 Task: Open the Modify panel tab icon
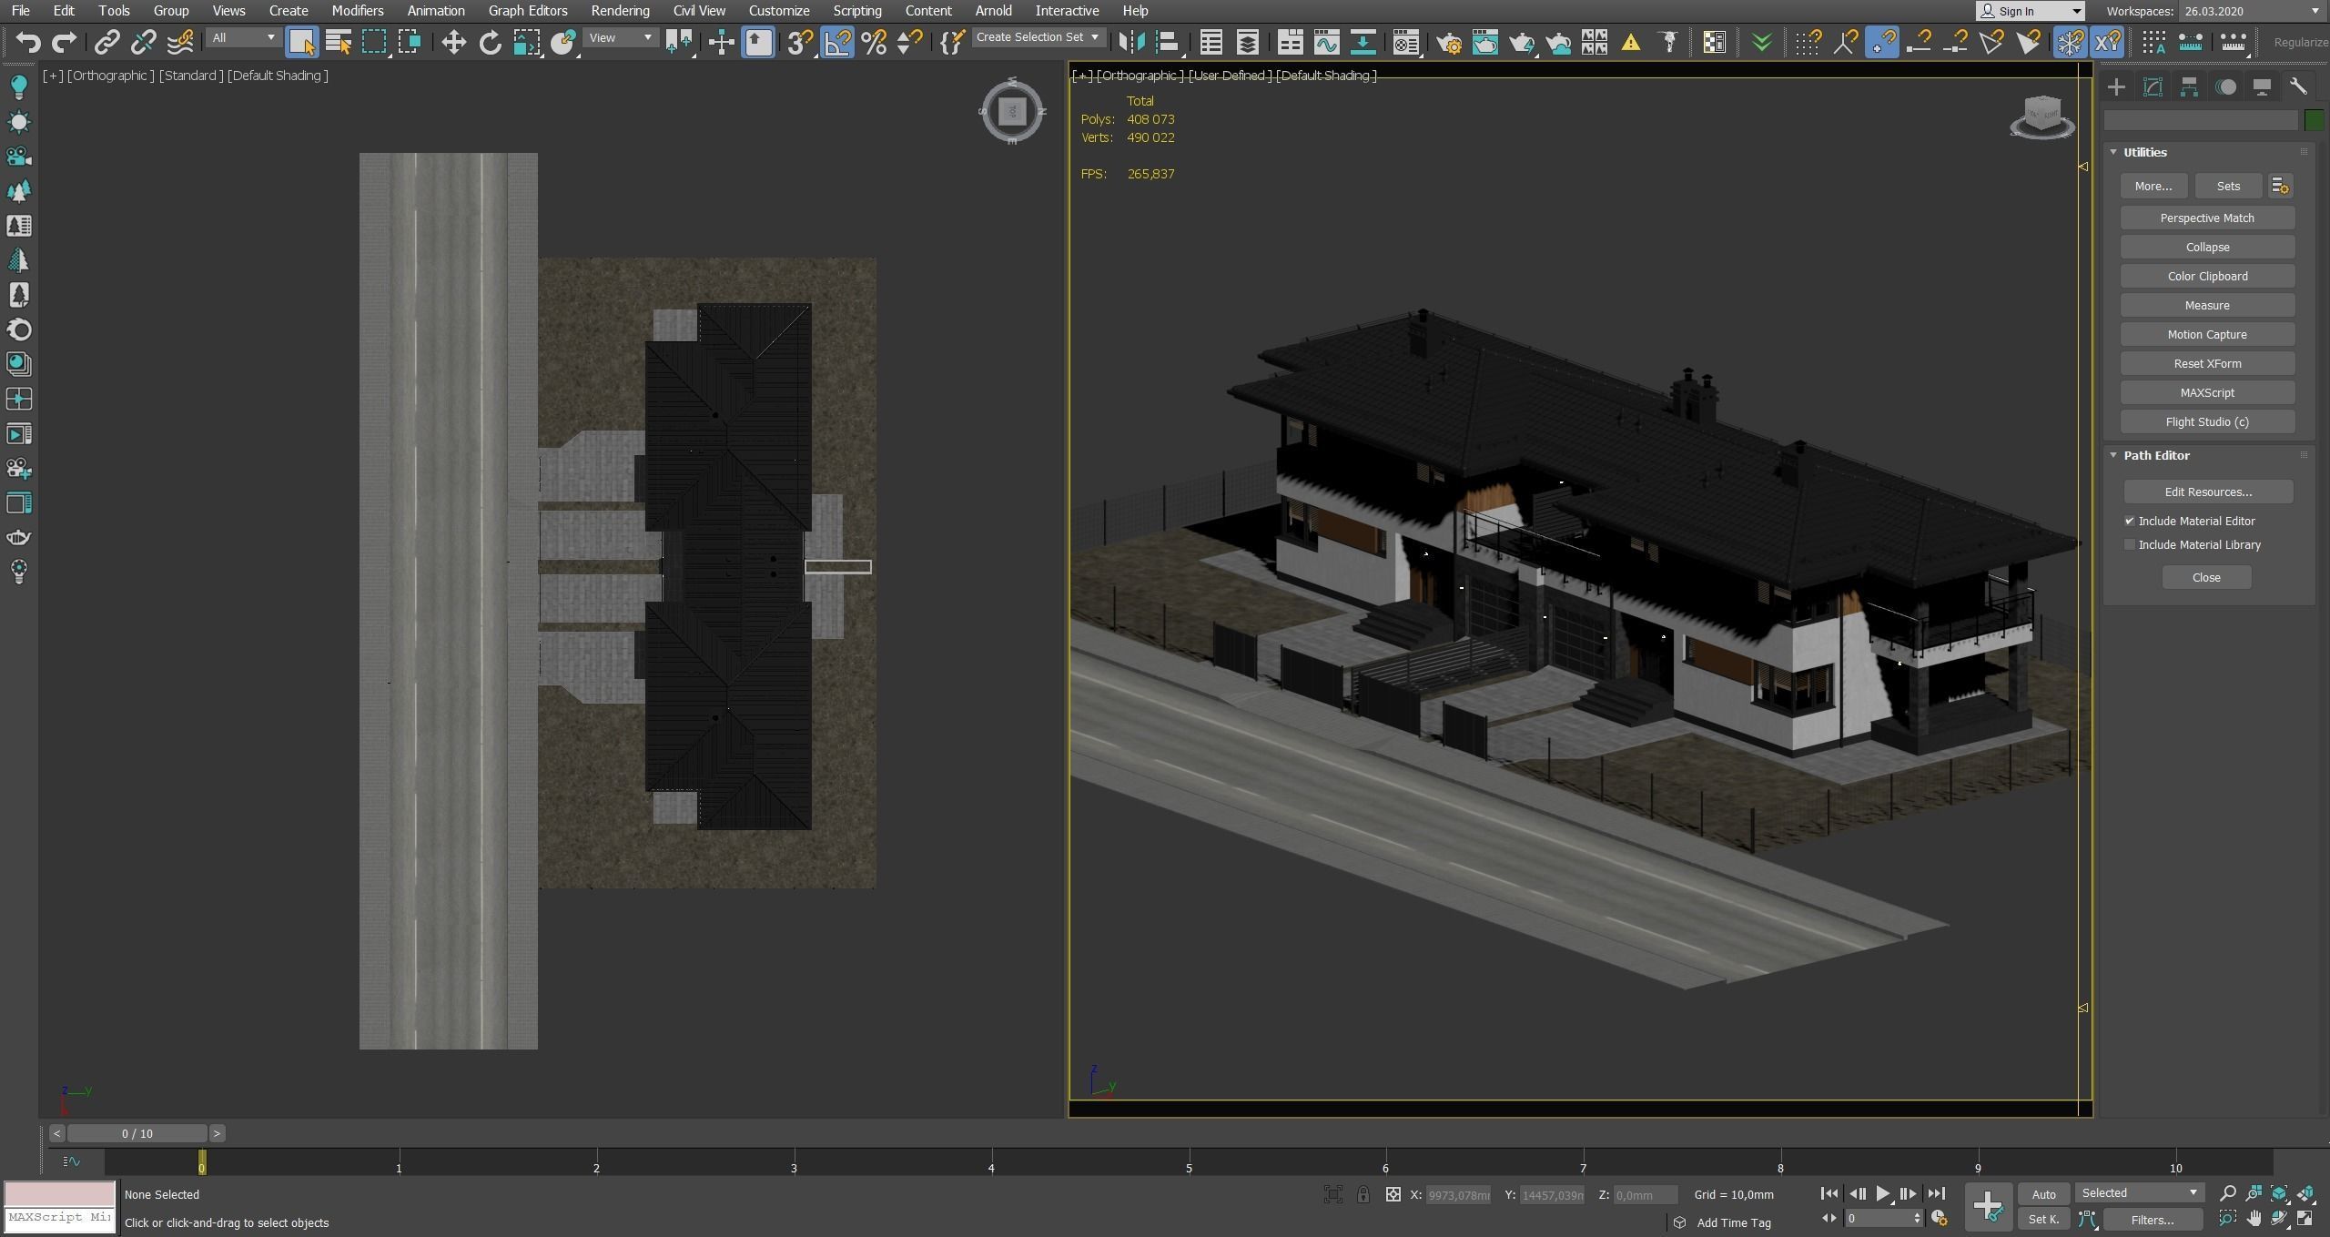coord(2153,87)
